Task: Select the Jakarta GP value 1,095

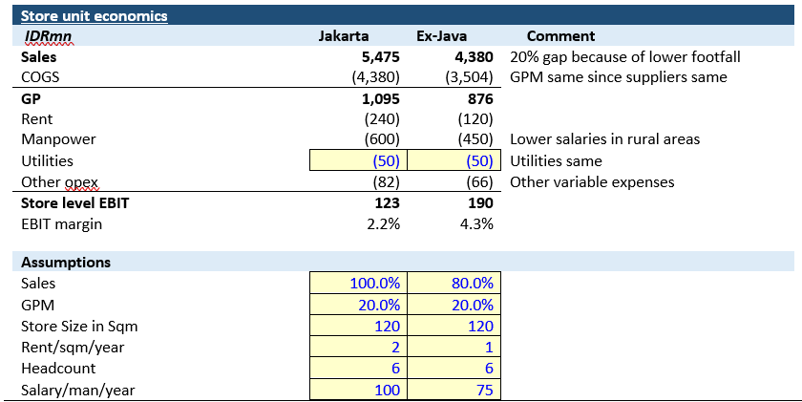Action: point(381,98)
